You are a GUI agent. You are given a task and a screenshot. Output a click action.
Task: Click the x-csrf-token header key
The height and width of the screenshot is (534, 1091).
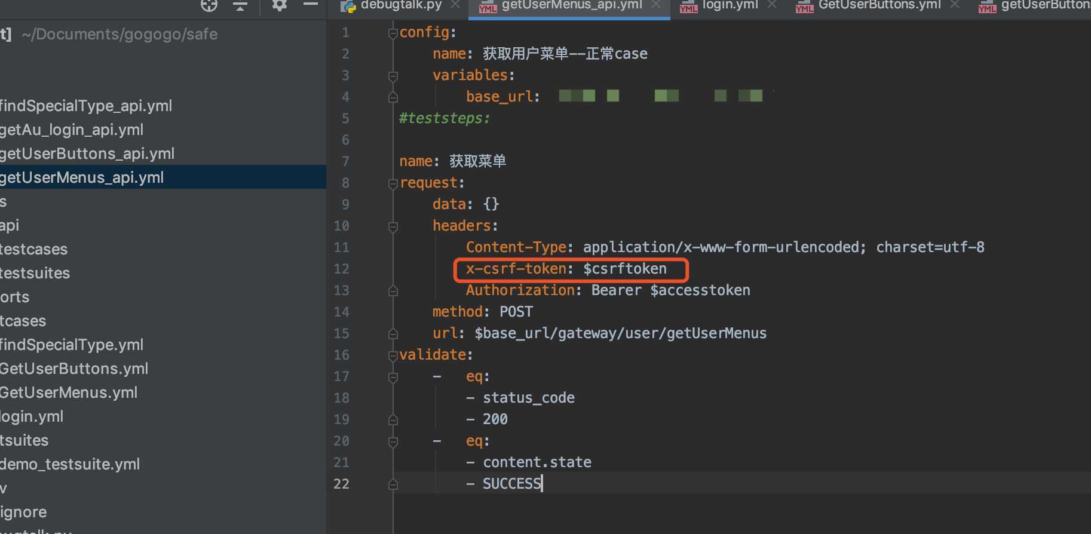516,269
